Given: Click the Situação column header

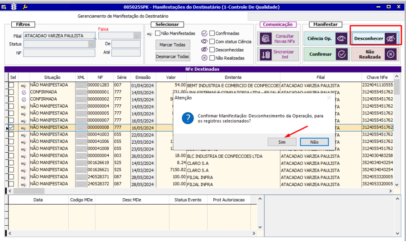Looking at the screenshot, I should pos(52,77).
